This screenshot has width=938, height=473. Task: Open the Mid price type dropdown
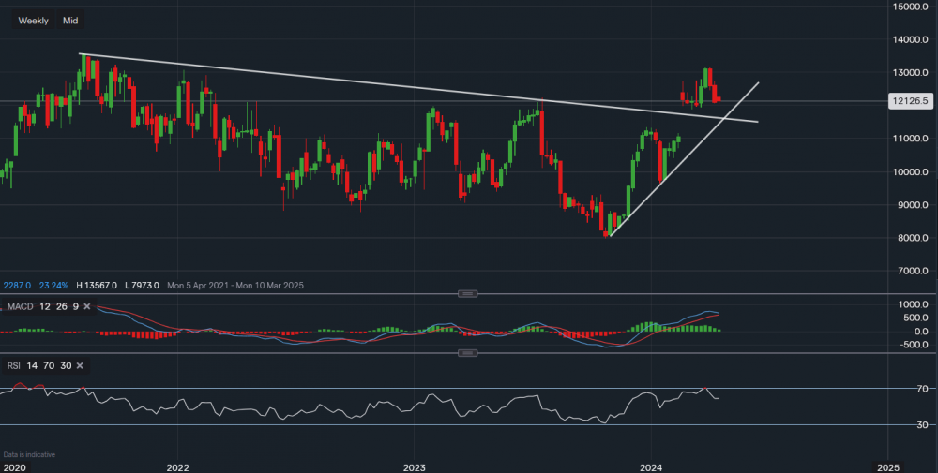(70, 20)
